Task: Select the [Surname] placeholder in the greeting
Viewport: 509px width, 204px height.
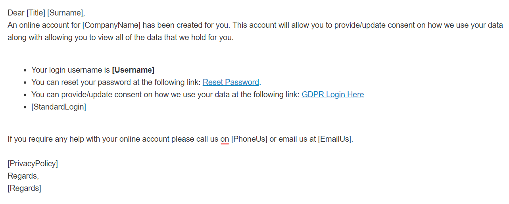Action: point(65,13)
